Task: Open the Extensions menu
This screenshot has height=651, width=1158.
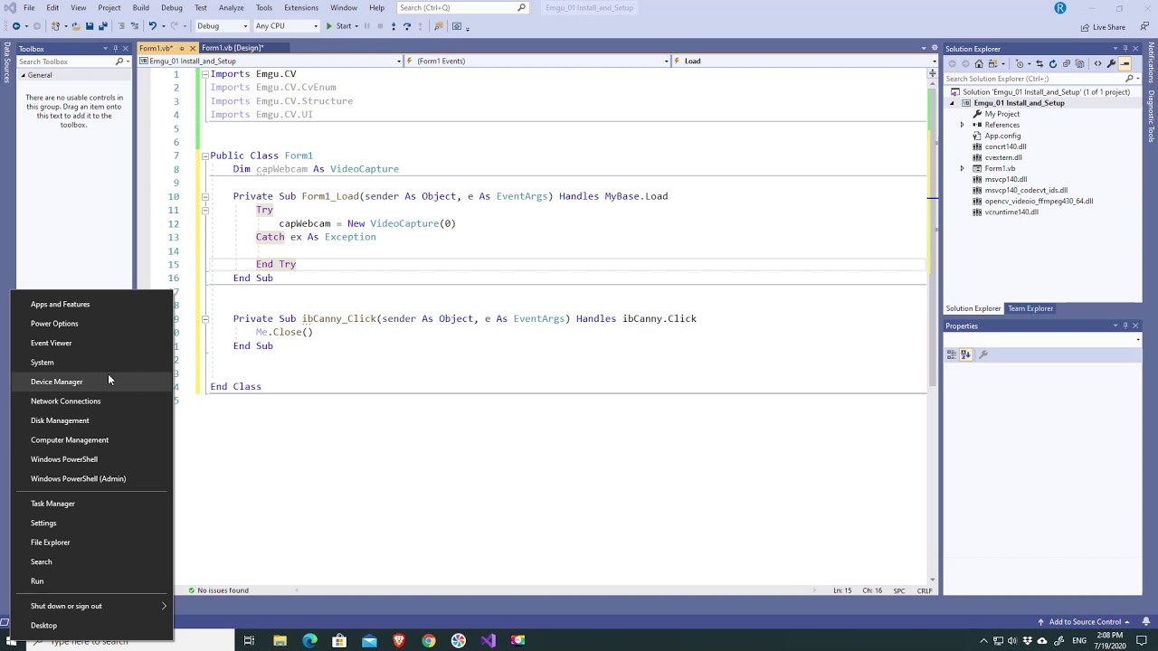Action: tap(301, 7)
